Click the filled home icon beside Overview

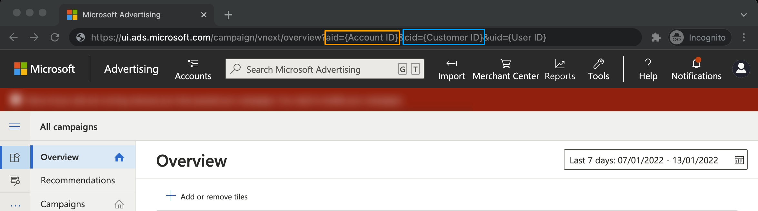click(119, 157)
